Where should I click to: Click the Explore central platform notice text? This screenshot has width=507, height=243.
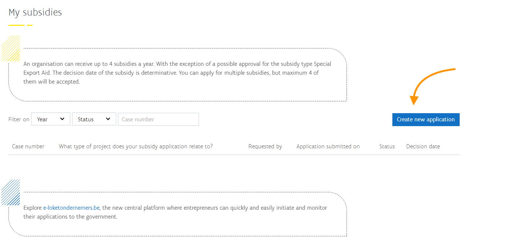tap(175, 212)
